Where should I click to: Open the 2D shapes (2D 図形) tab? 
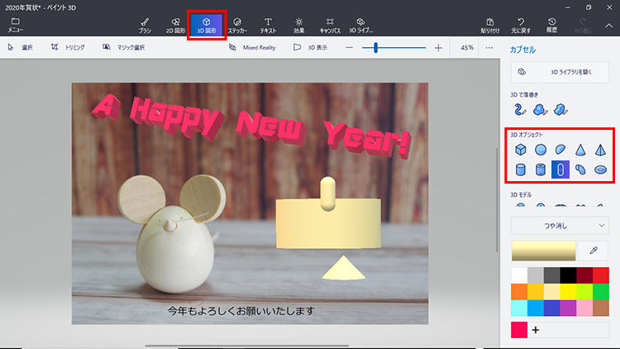coord(174,24)
